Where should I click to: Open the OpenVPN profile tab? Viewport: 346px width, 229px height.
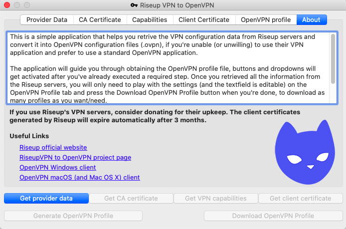(x=266, y=20)
